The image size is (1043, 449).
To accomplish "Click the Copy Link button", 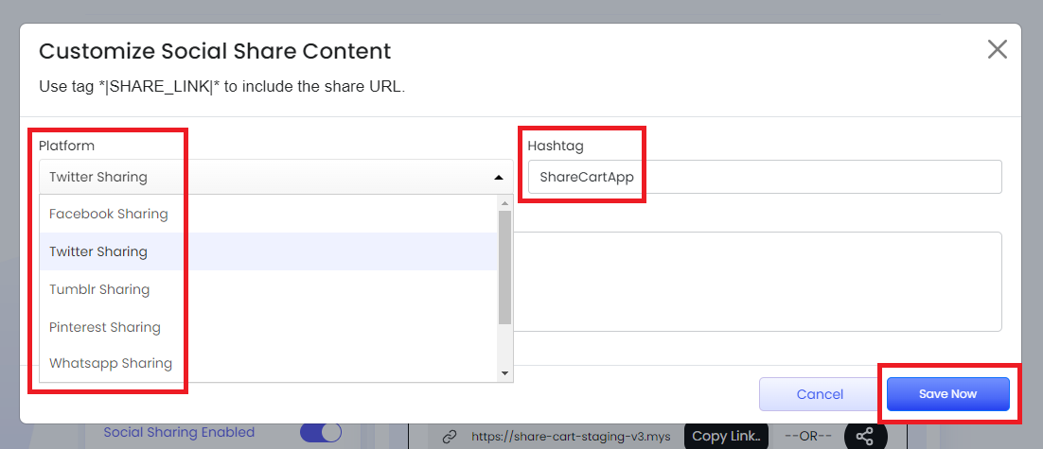I will 726,437.
